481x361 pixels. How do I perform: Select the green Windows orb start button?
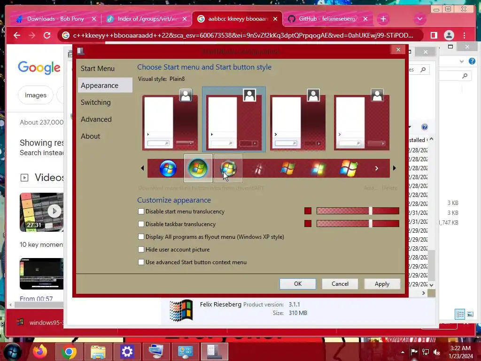198,169
